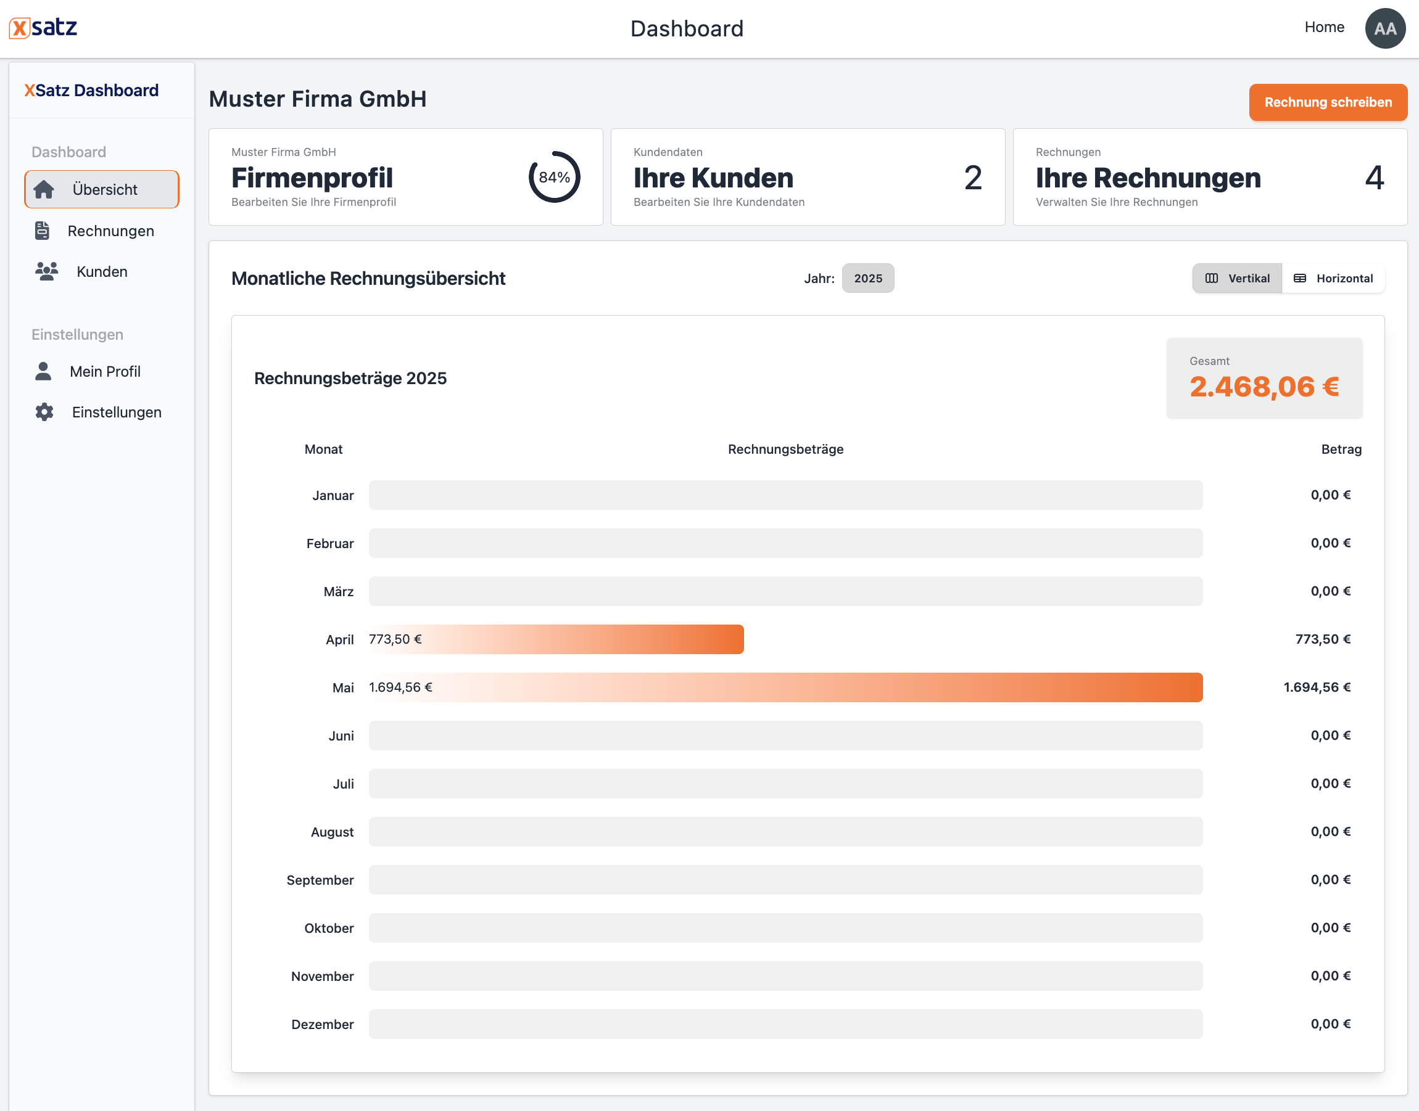Click the April 773,50 € orange bar
The width and height of the screenshot is (1419, 1111).
pyautogui.click(x=556, y=639)
